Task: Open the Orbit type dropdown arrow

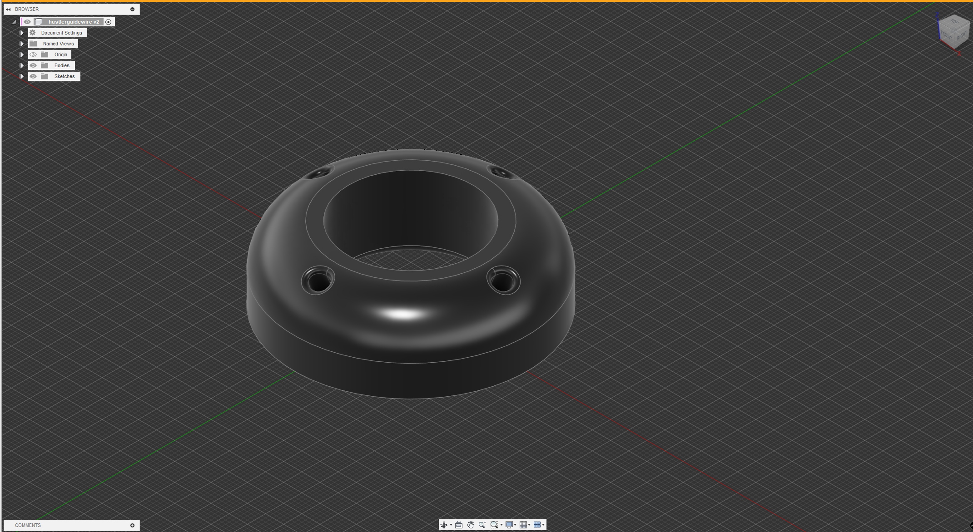Action: point(451,525)
